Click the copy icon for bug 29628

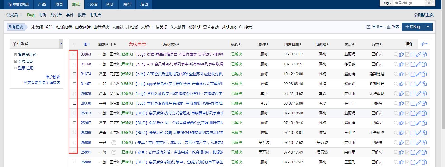point(424,94)
